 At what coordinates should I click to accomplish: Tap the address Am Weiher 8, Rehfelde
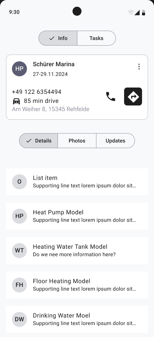click(x=50, y=109)
